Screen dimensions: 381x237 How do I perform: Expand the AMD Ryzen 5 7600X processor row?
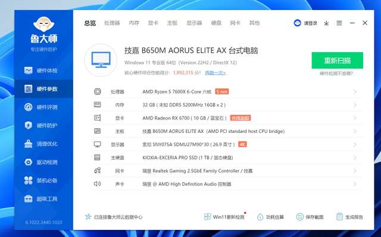click(226, 91)
